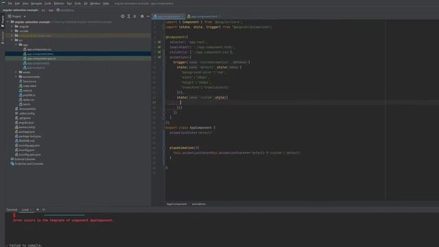
Task: Select app.component.ts in project tree
Action: click(38, 63)
